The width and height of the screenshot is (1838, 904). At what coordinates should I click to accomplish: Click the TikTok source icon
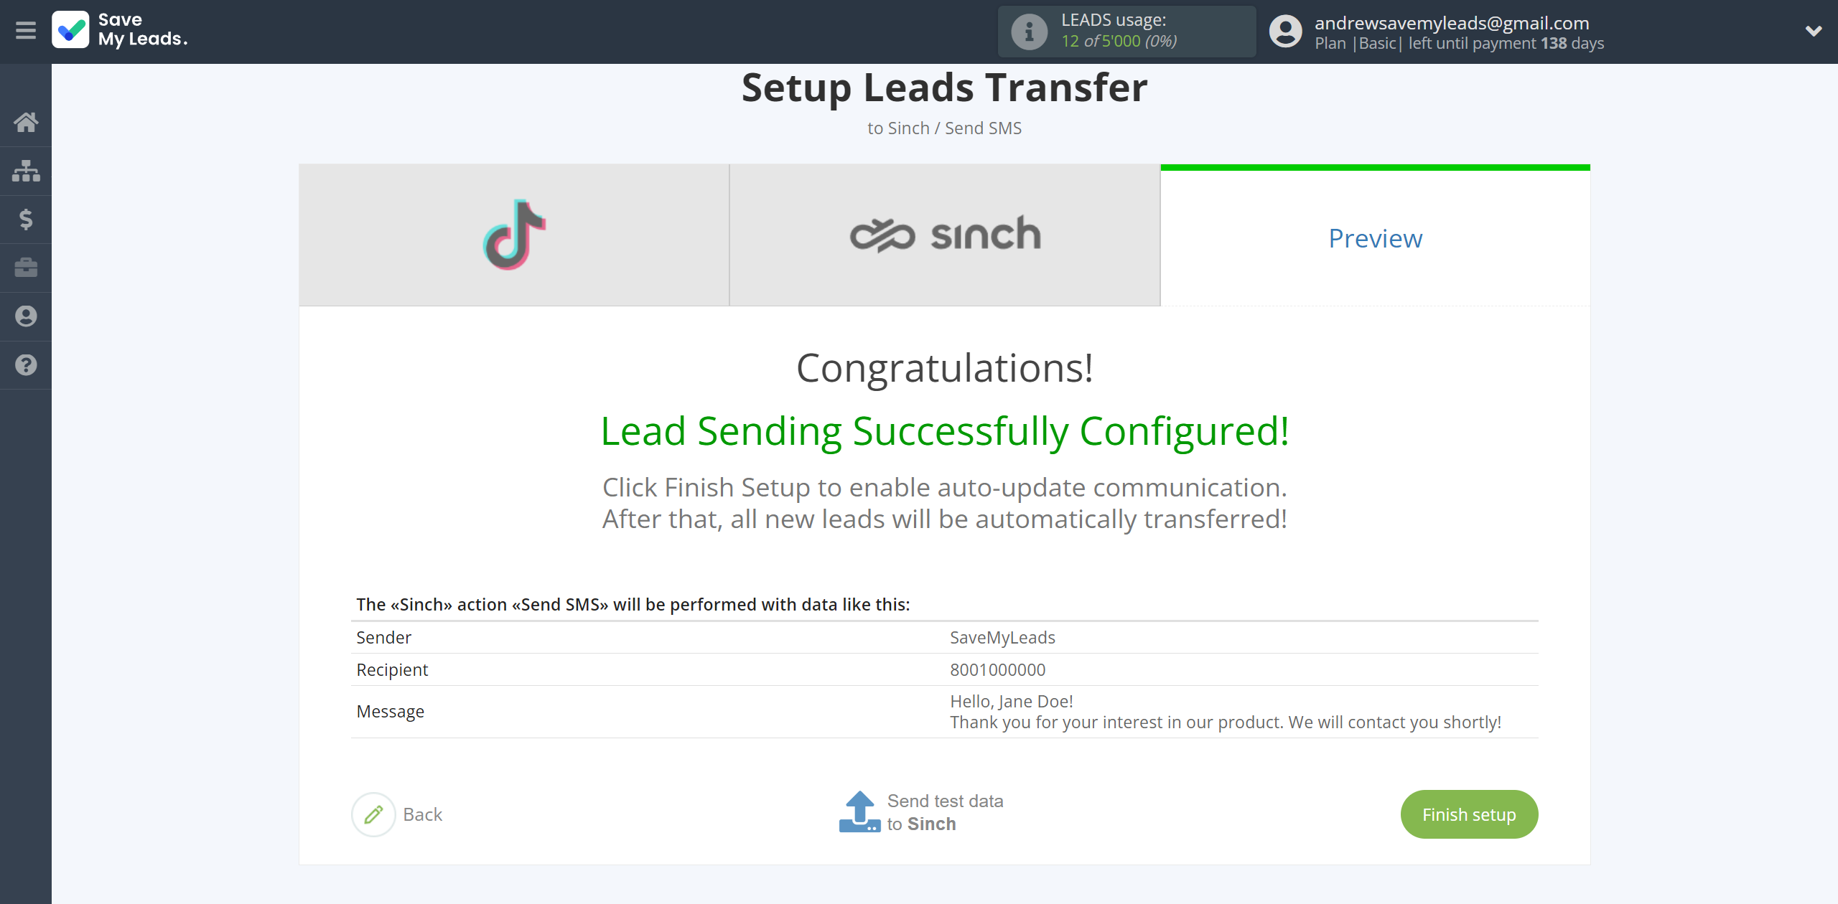pyautogui.click(x=512, y=234)
